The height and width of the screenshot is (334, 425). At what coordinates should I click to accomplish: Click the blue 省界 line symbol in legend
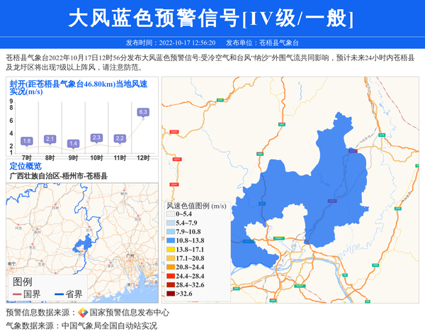(58, 295)
